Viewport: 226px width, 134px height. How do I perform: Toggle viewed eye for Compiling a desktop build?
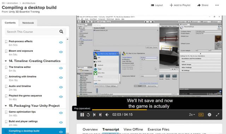click(61, 132)
